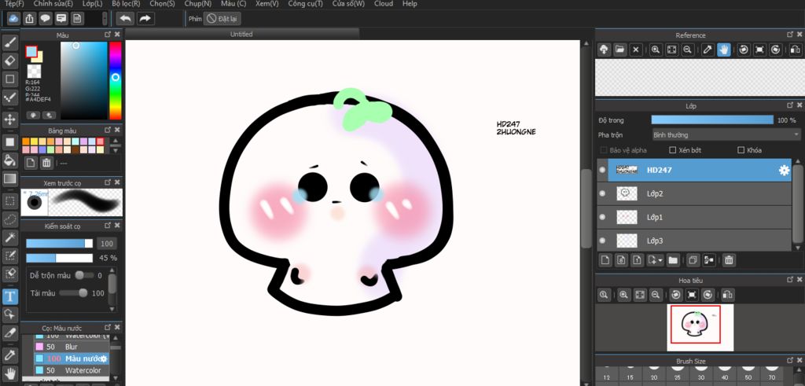Image resolution: width=805 pixels, height=386 pixels.
Task: Click the Redo arrow
Action: pyautogui.click(x=145, y=19)
